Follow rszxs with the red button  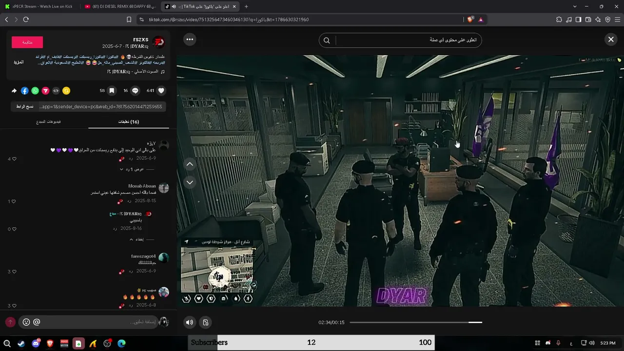point(27,42)
